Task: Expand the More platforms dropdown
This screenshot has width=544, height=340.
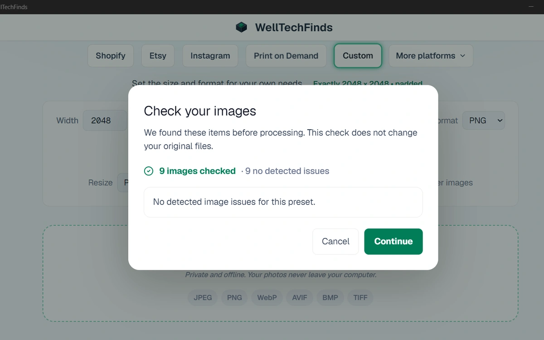Action: click(x=431, y=56)
